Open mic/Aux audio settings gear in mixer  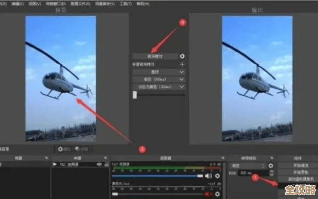217,195
